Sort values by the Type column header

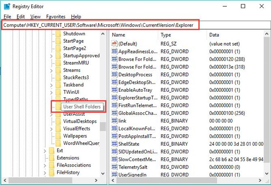click(x=166, y=35)
